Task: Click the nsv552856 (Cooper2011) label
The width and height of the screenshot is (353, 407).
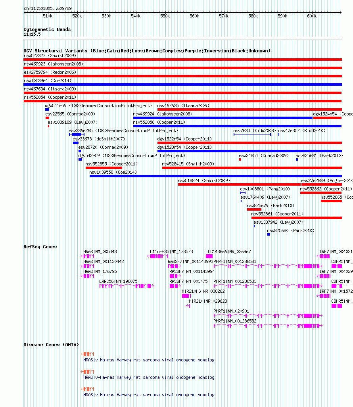Action: [159, 122]
